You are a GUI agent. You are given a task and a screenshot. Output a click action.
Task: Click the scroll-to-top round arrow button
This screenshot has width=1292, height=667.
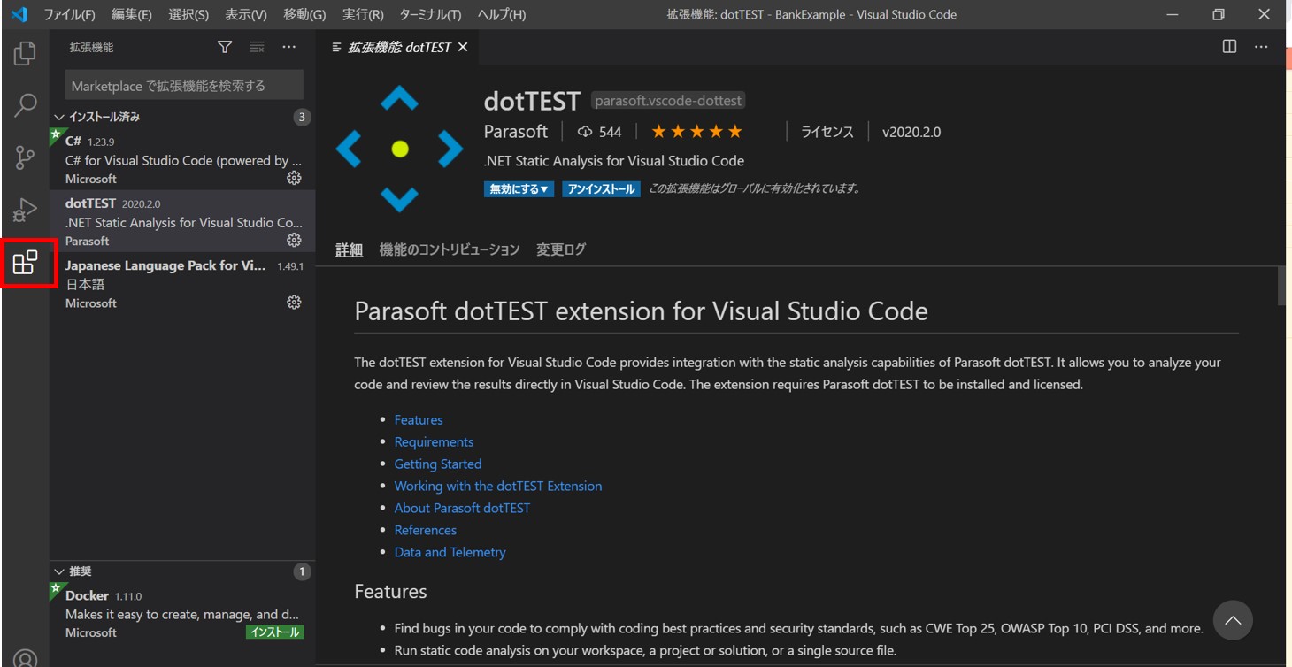(x=1233, y=621)
